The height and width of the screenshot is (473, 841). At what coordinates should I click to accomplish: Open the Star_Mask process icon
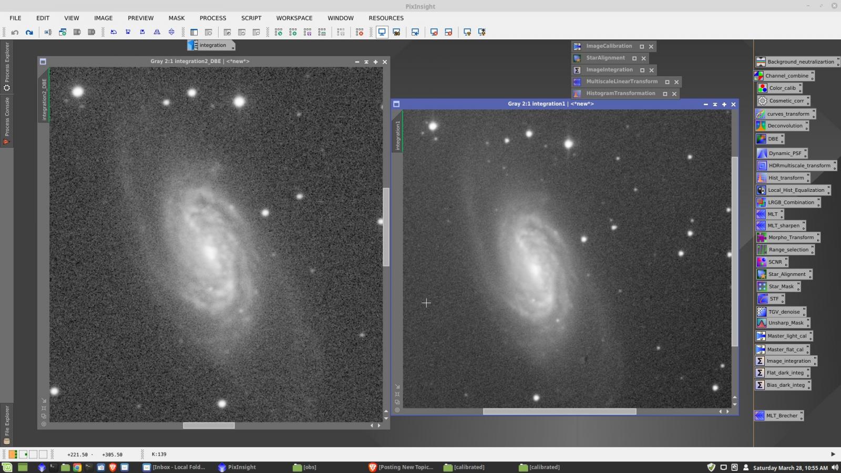click(778, 286)
